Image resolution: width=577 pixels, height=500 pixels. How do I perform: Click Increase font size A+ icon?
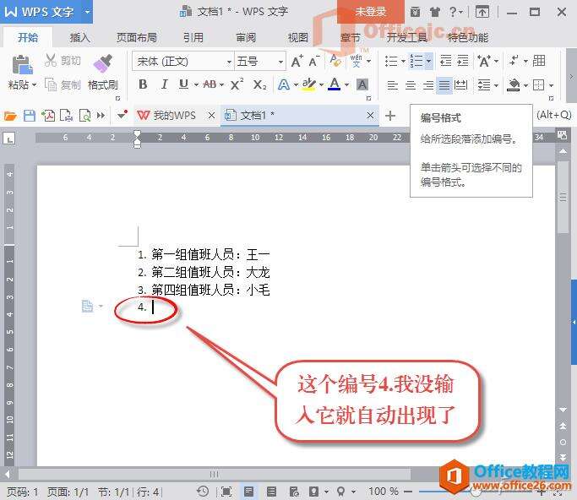[297, 61]
